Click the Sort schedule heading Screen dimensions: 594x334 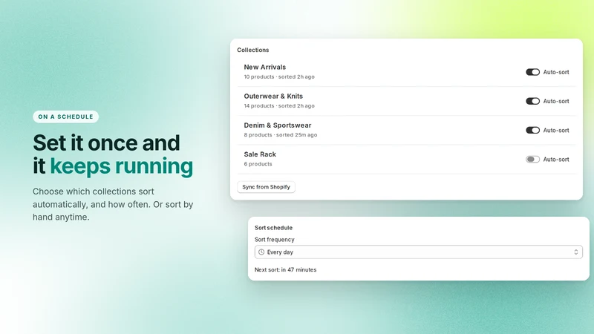(x=273, y=228)
